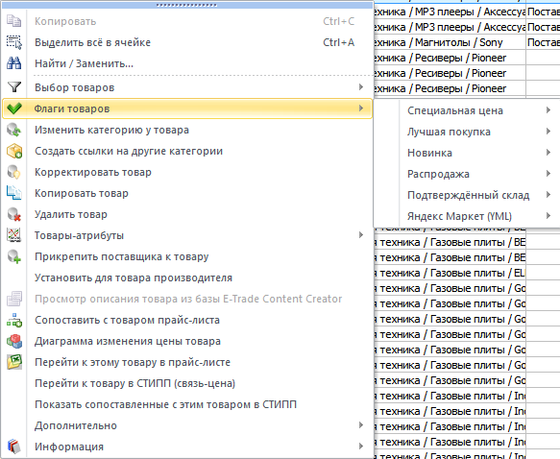Expand the Товары-атрибуты submenu arrow

[x=361, y=235]
